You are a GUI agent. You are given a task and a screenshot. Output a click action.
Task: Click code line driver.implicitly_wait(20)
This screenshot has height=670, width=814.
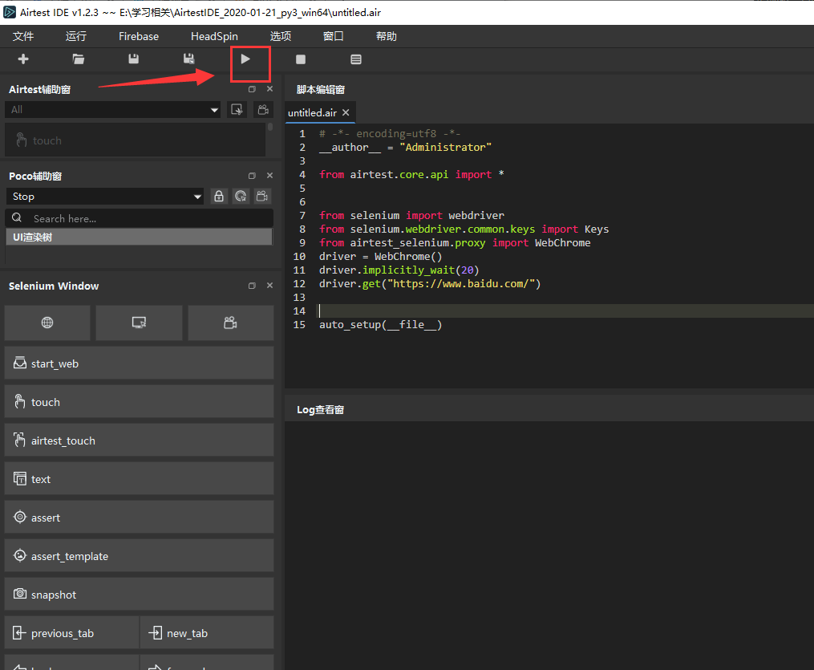(x=399, y=270)
